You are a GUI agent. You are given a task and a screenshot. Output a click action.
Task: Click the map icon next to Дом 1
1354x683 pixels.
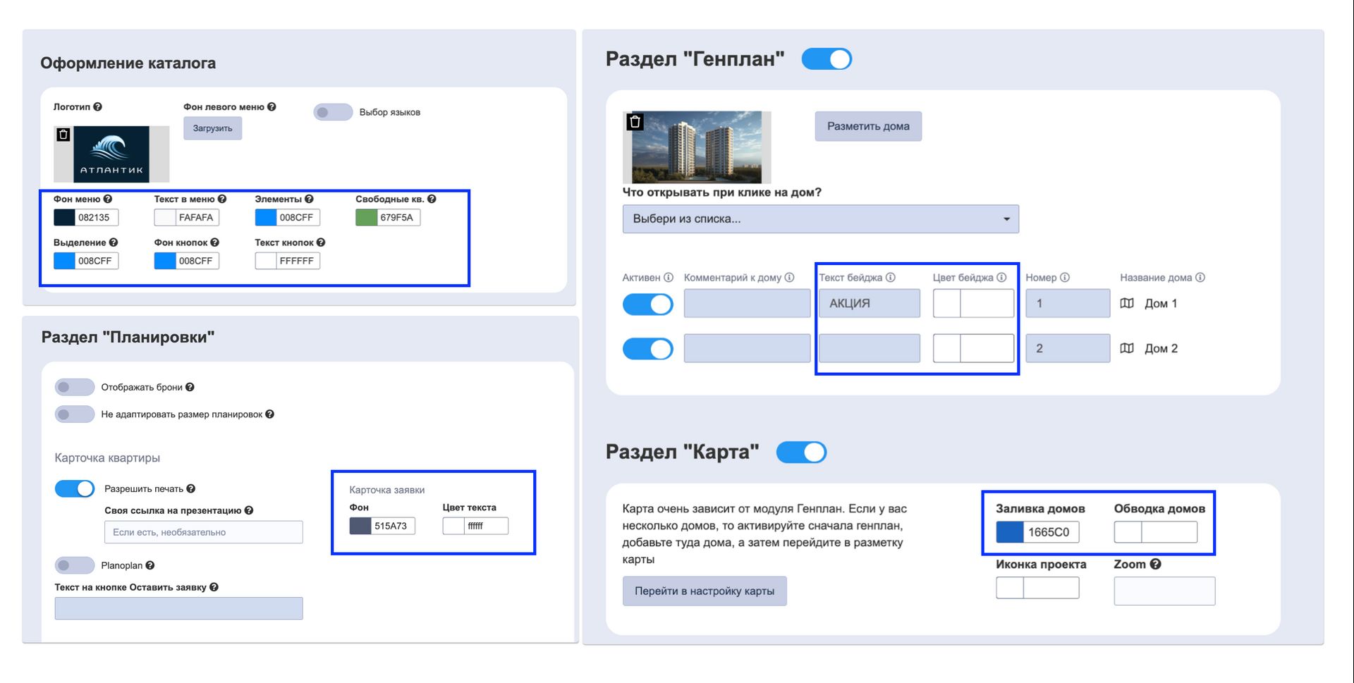click(1127, 303)
